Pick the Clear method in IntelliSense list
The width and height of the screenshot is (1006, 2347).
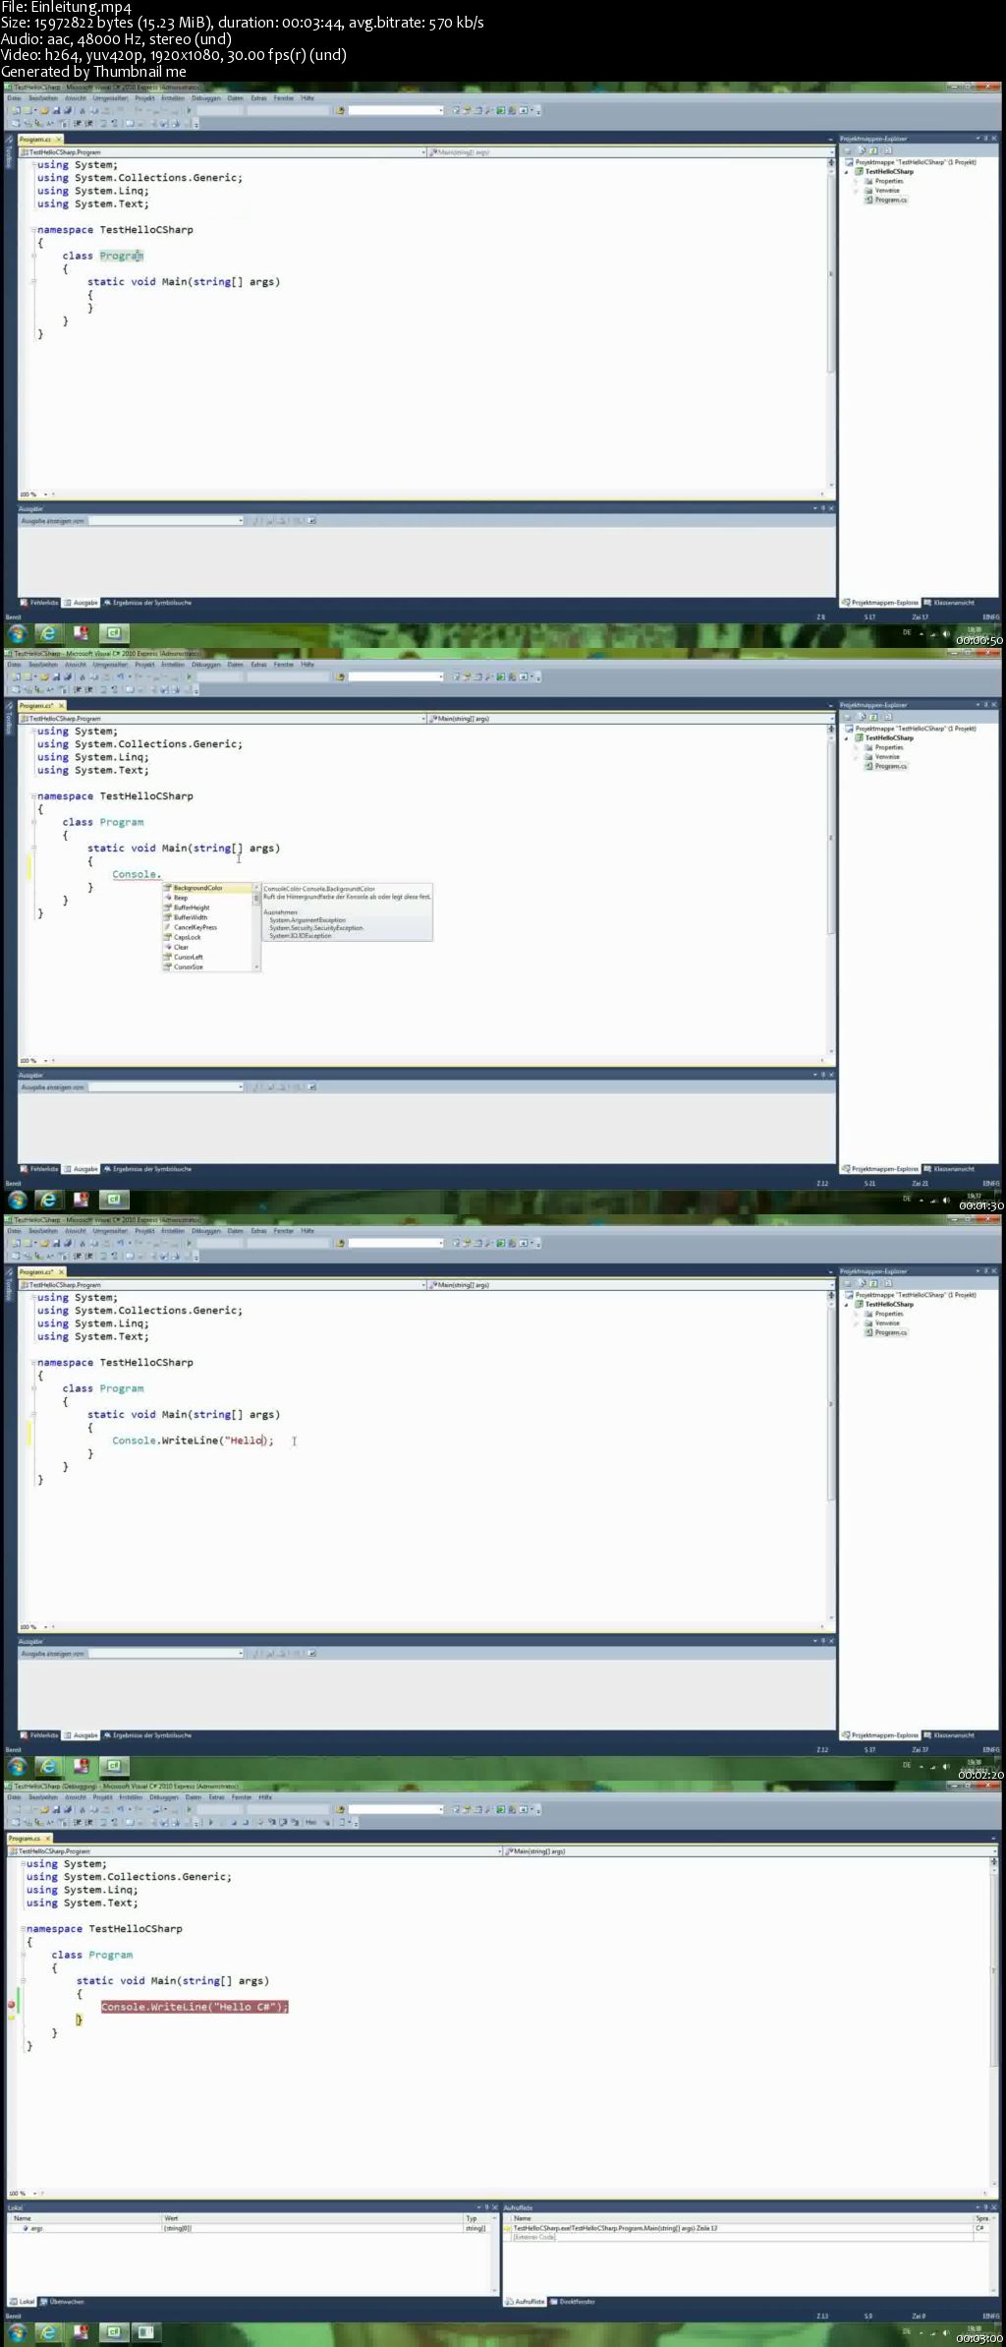click(207, 947)
